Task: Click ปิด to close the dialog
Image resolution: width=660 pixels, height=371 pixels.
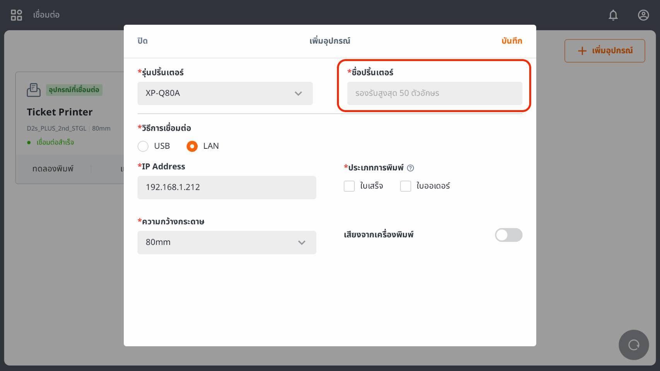Action: point(142,41)
